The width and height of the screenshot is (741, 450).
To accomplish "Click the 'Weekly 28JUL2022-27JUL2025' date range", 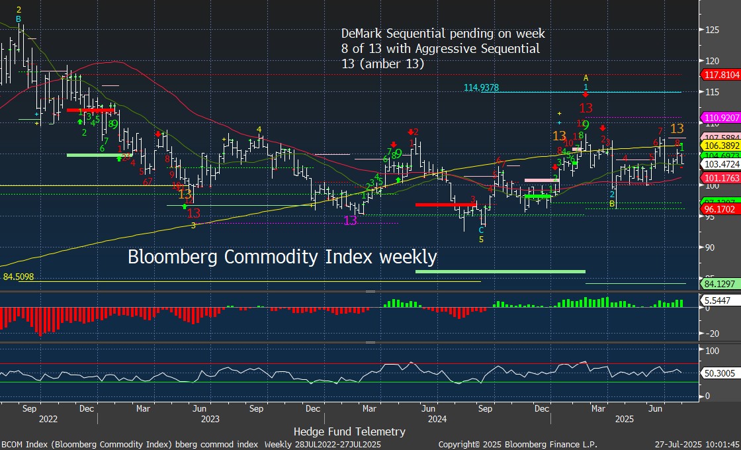I will pyautogui.click(x=322, y=444).
